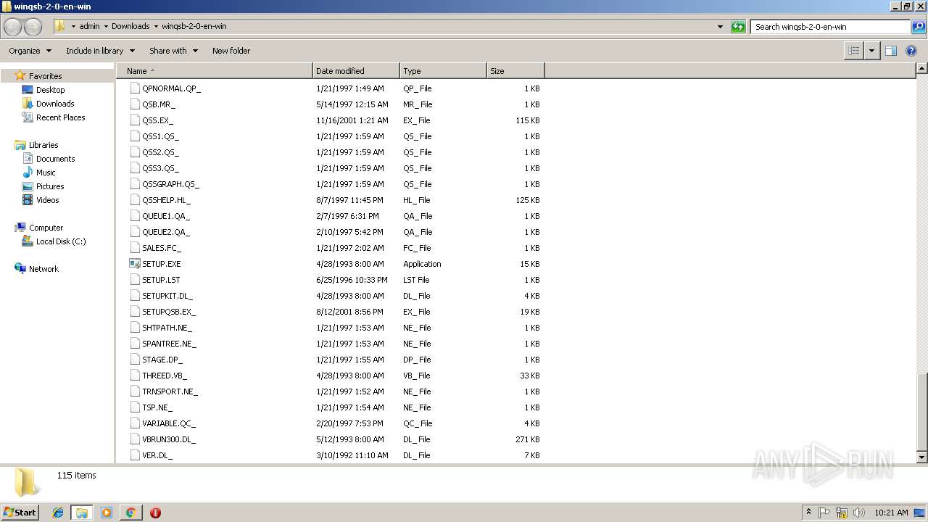Select Computer in navigation pane
Screen dimensions: 928x522
46,228
